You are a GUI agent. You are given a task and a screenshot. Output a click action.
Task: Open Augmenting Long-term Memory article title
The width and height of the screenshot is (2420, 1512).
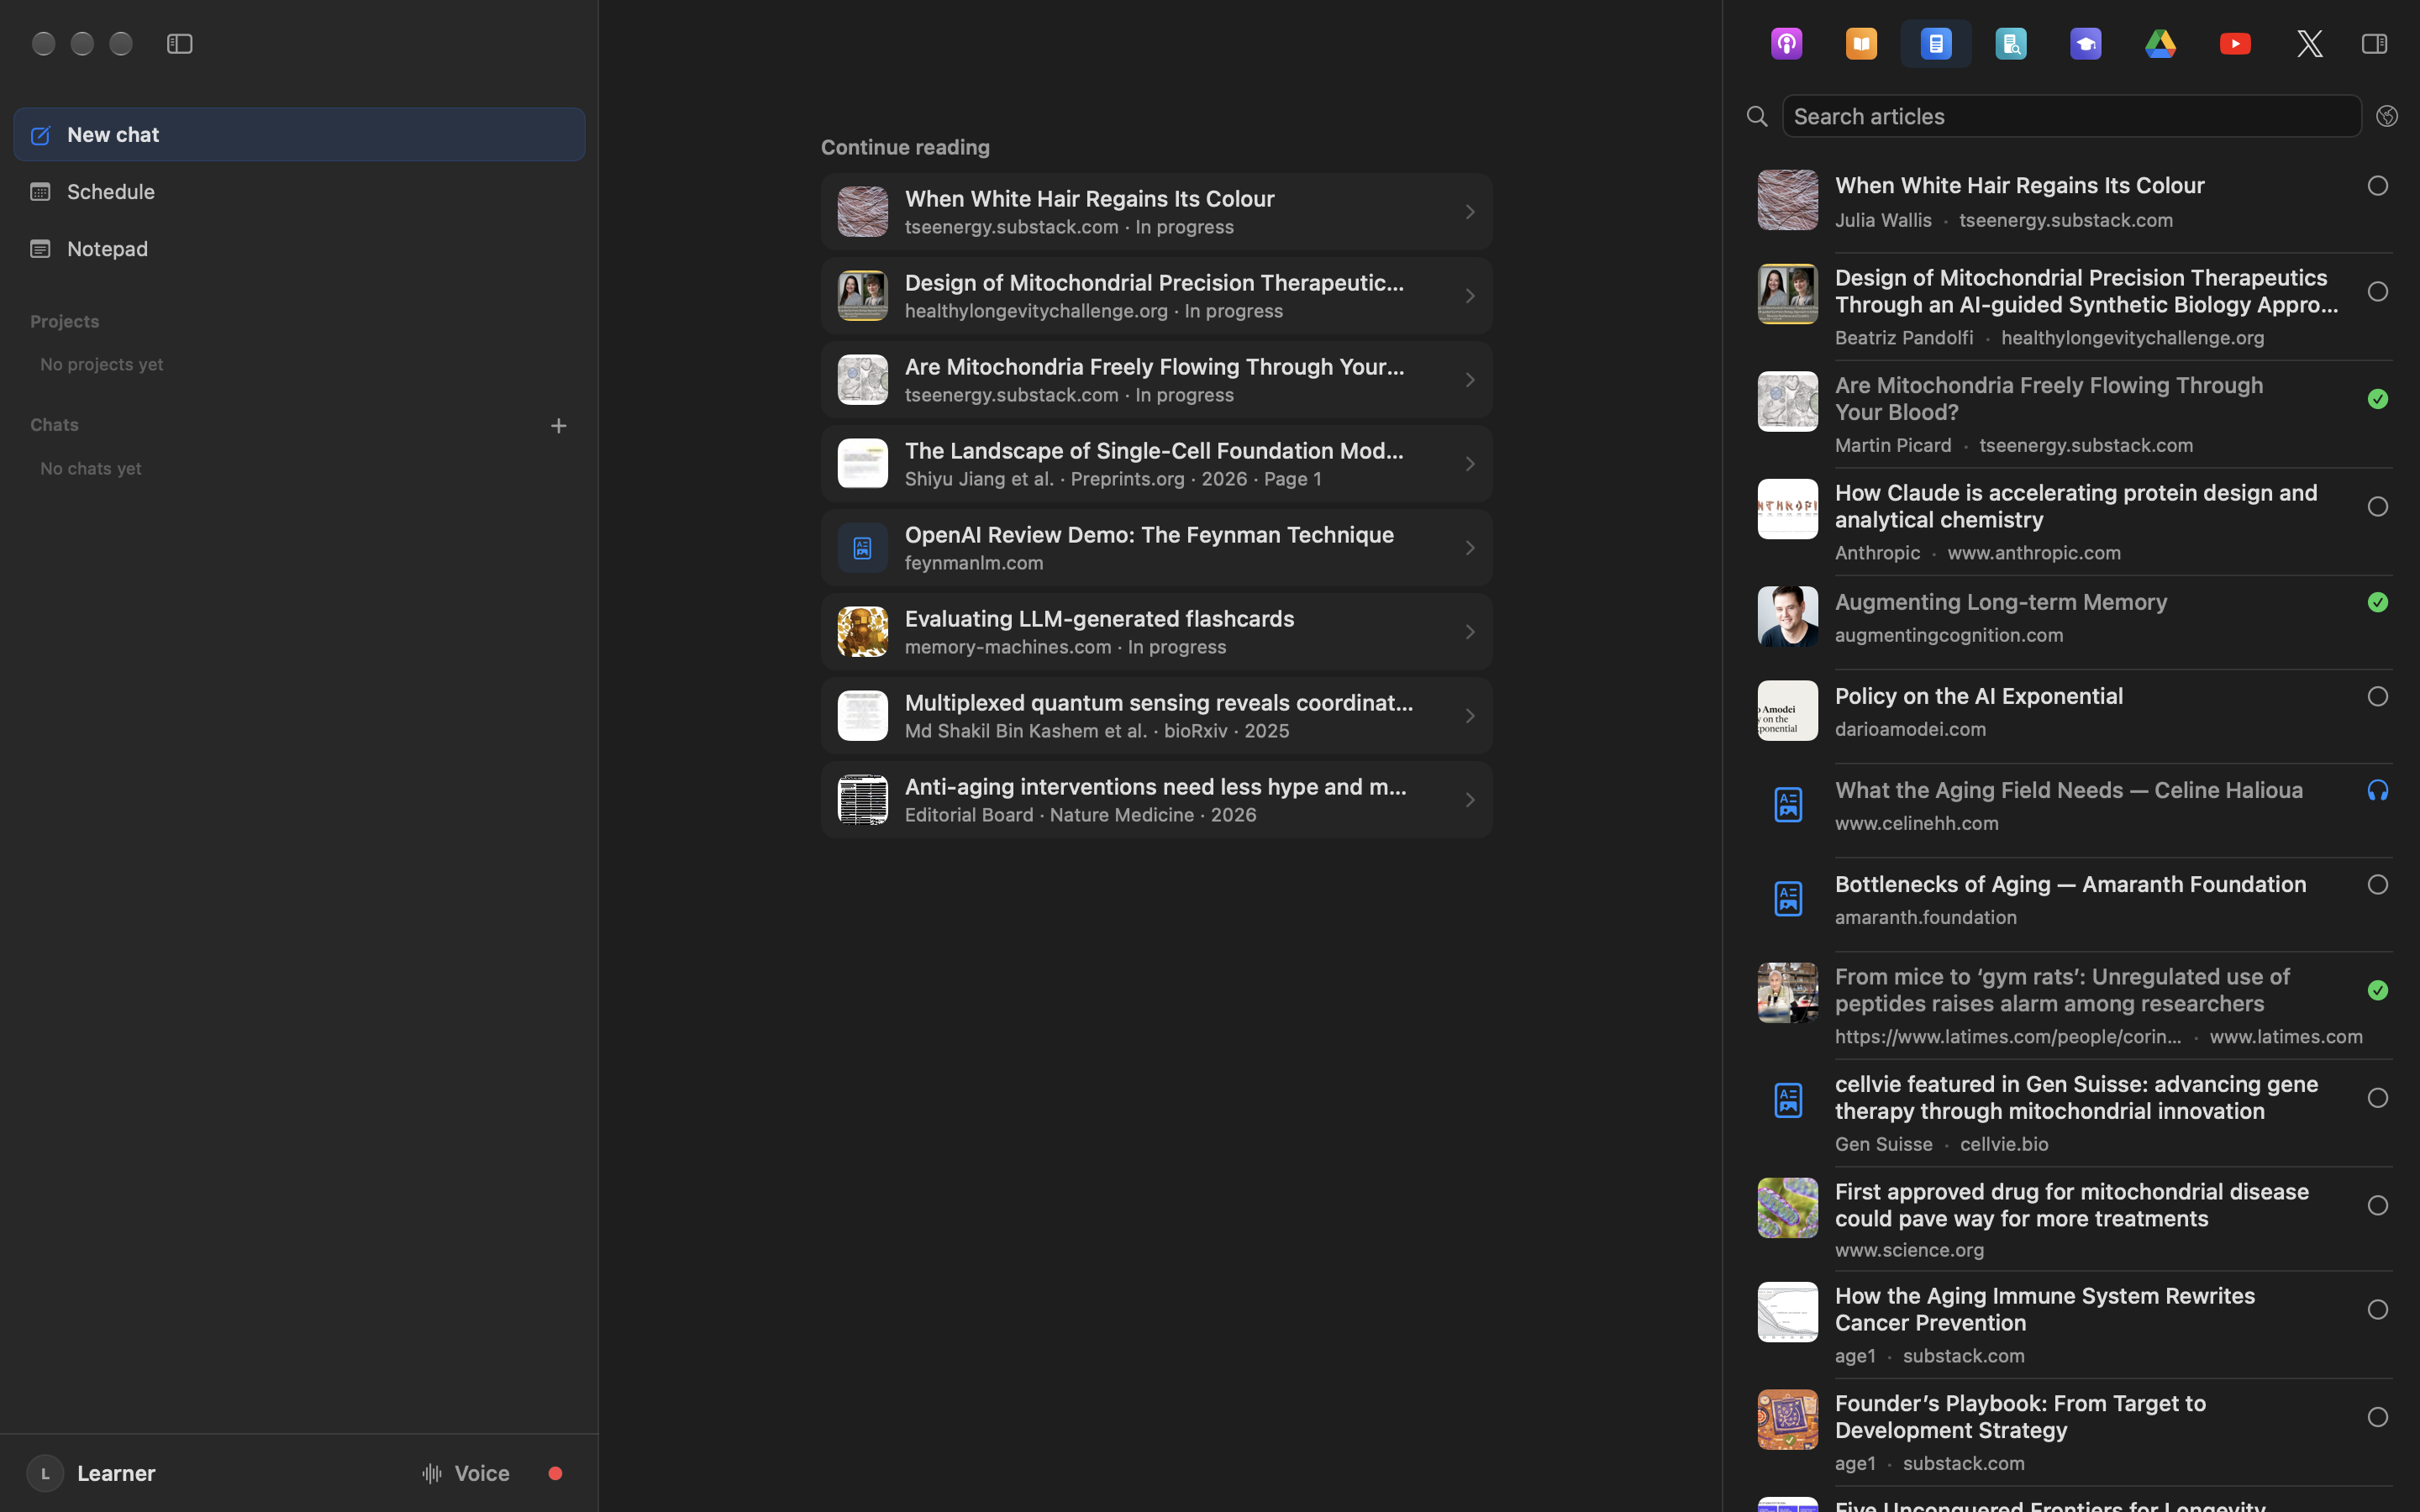point(2000,602)
